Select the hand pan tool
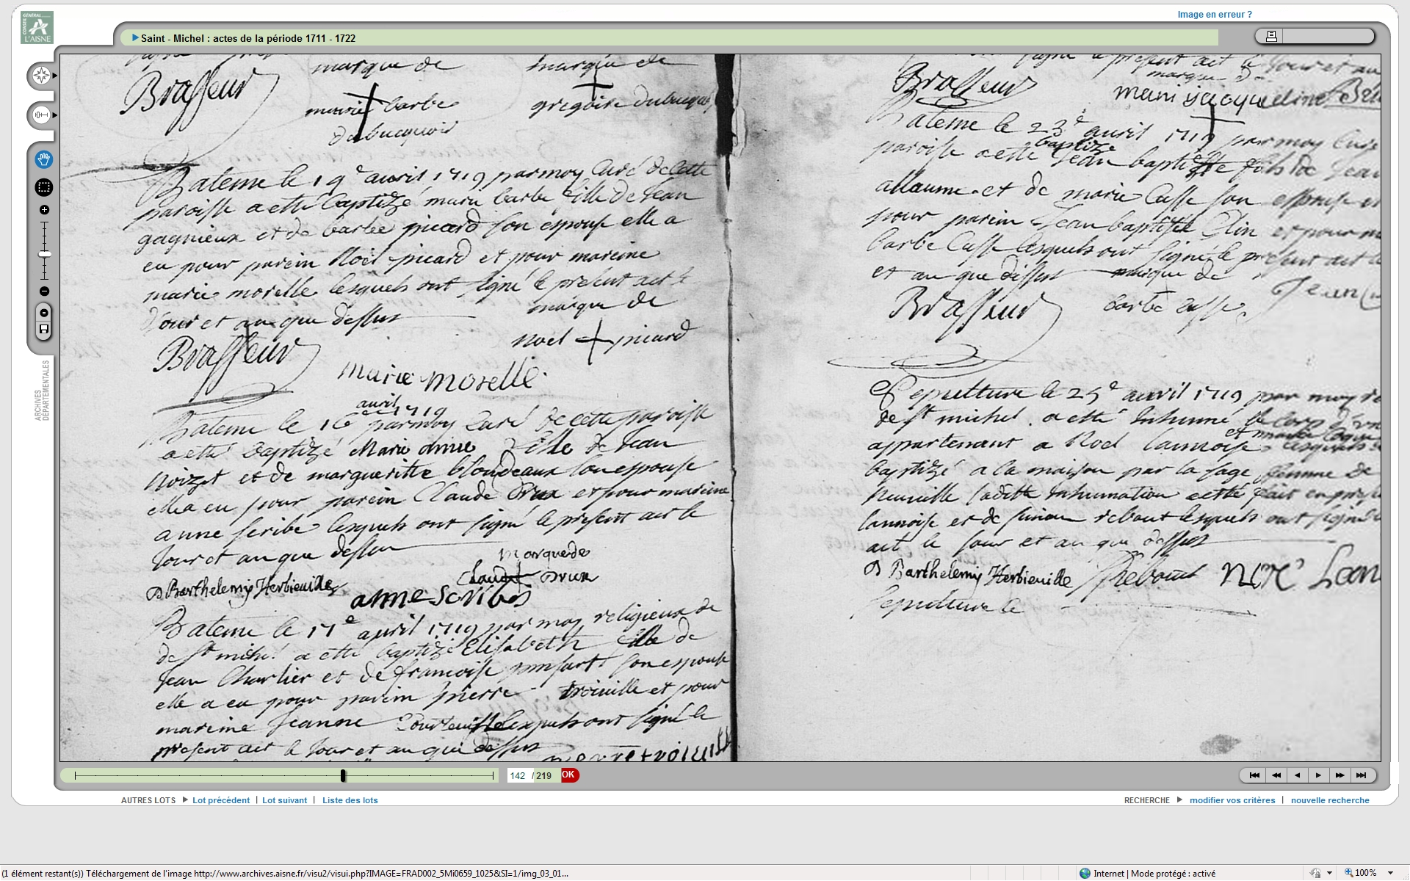The height and width of the screenshot is (881, 1410). [x=43, y=159]
